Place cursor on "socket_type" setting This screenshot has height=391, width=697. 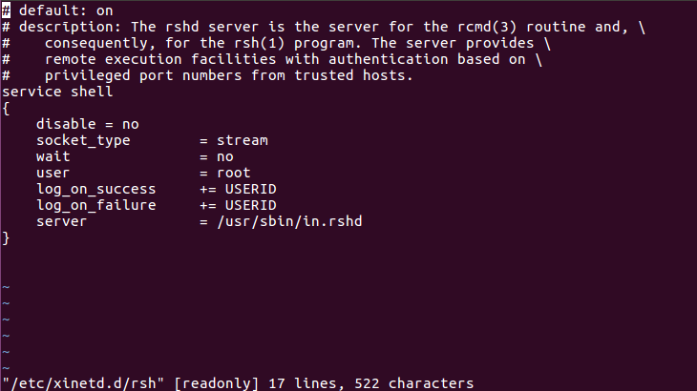tap(81, 140)
